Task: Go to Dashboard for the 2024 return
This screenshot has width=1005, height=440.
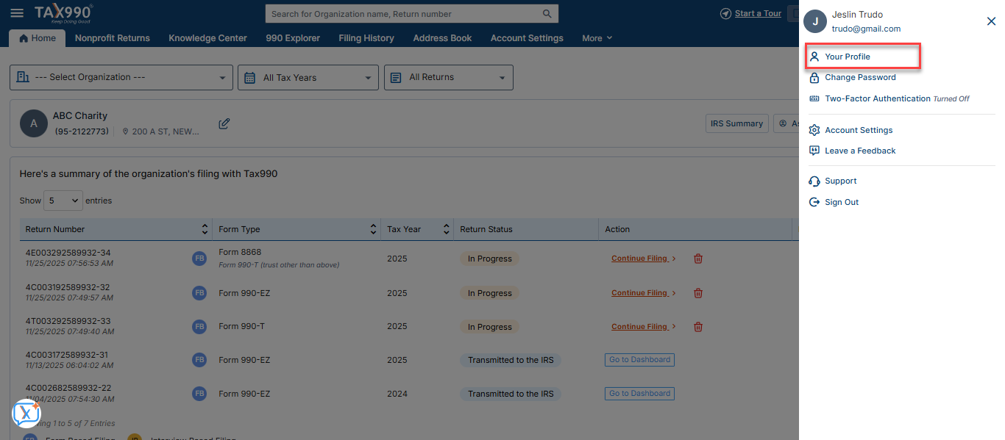Action: pos(639,394)
